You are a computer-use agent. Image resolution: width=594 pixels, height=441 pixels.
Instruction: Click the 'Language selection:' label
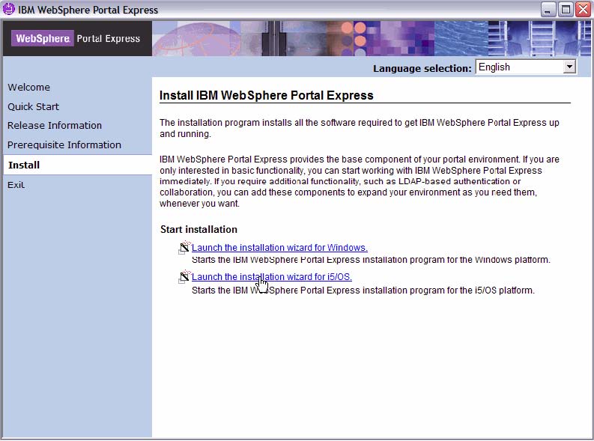pos(422,69)
